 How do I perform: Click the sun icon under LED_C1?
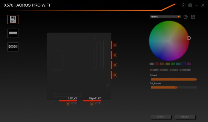tap(68, 104)
